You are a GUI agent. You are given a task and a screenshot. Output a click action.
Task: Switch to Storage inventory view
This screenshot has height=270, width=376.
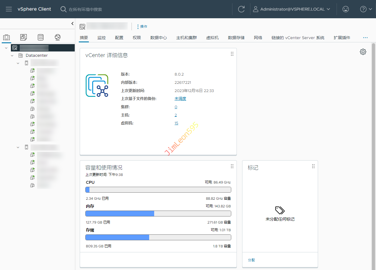[x=41, y=37]
